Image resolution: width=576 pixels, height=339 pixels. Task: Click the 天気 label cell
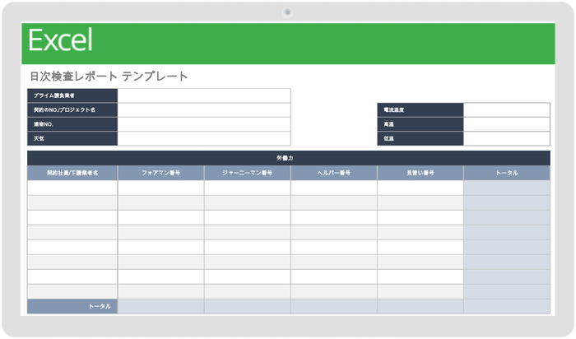pos(72,138)
